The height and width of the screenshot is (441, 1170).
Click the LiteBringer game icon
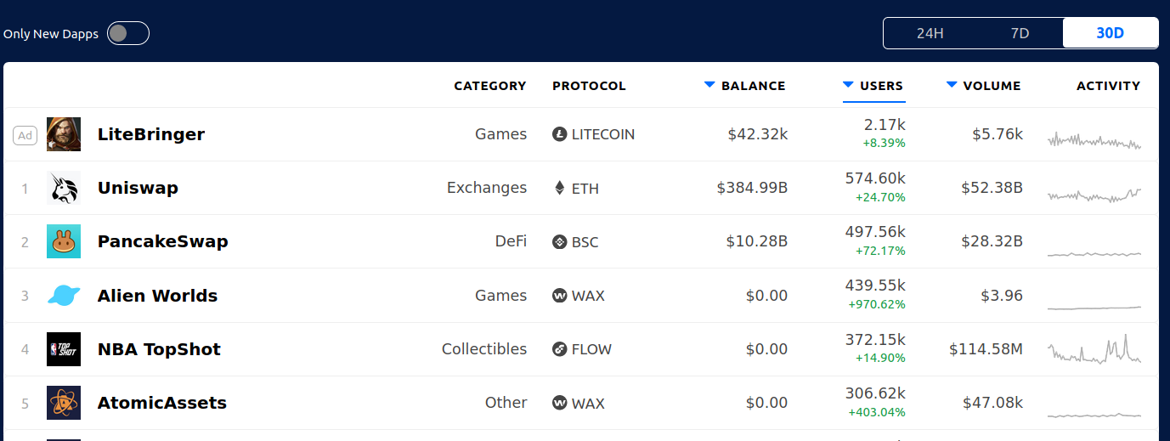(64, 134)
